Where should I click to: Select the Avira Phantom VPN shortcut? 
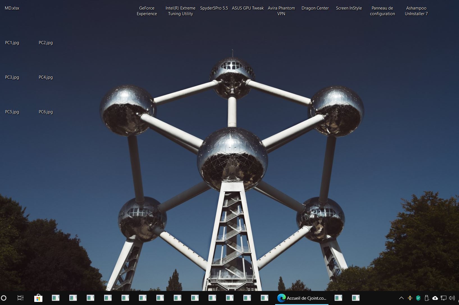pyautogui.click(x=281, y=11)
